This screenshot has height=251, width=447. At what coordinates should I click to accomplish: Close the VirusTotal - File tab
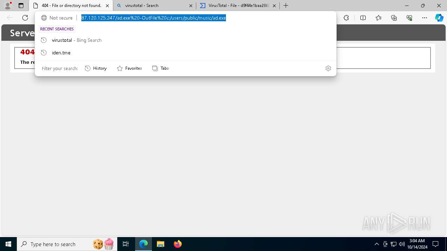274,6
